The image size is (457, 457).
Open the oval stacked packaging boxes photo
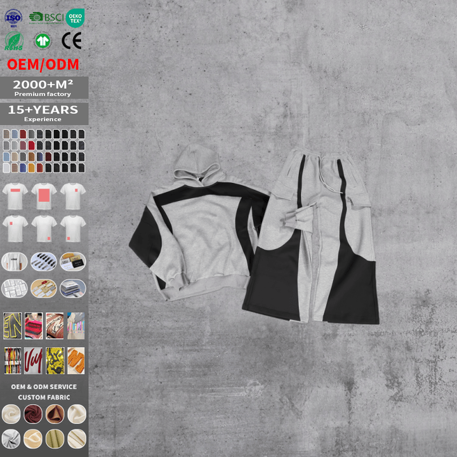(73, 288)
